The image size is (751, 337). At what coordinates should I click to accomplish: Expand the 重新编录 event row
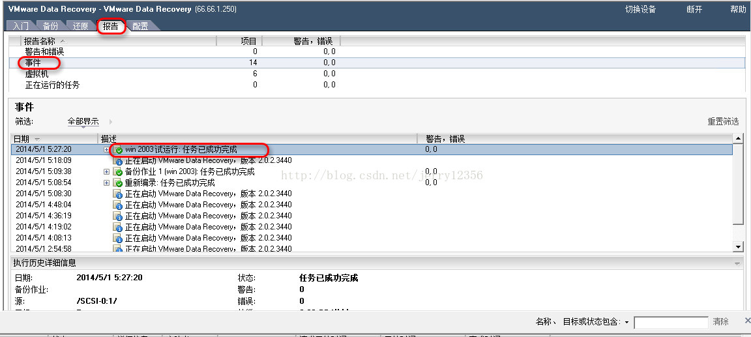(107, 183)
